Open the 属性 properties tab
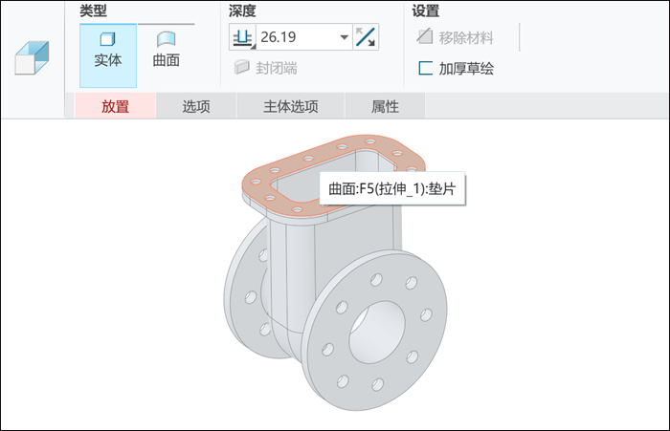670x431 pixels. click(385, 106)
